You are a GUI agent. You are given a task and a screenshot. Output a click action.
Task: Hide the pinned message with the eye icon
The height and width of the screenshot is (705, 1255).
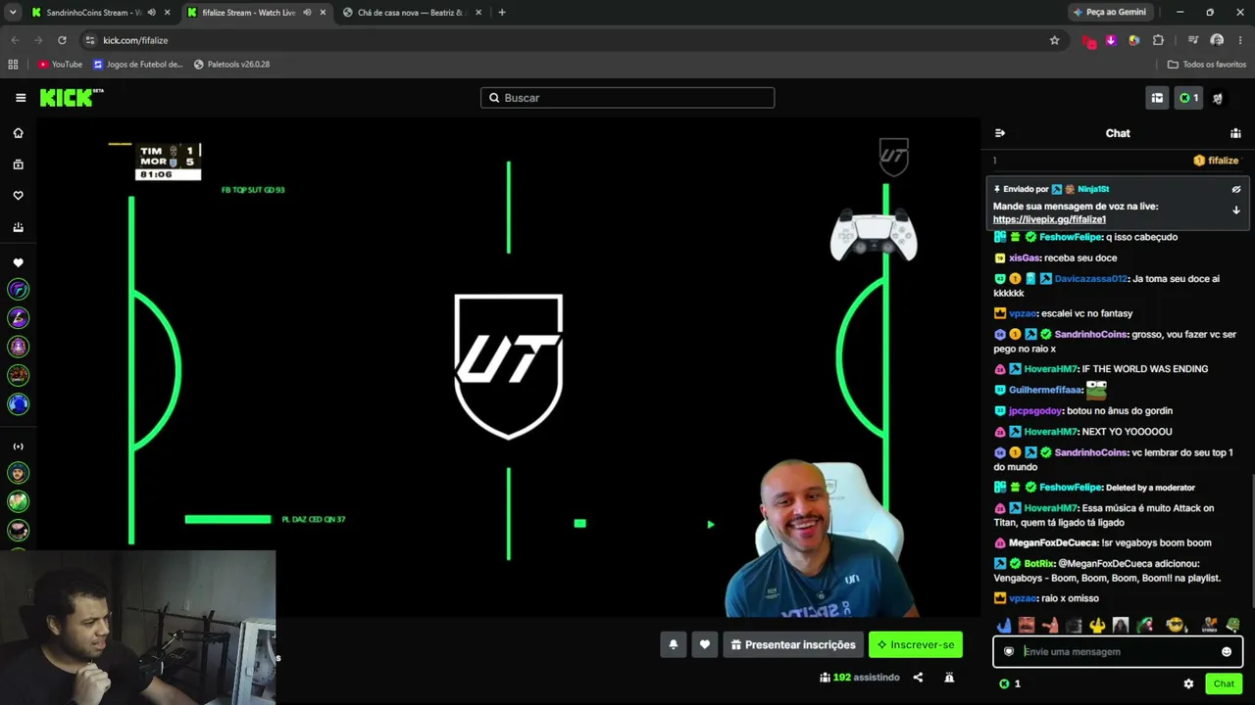tap(1236, 189)
